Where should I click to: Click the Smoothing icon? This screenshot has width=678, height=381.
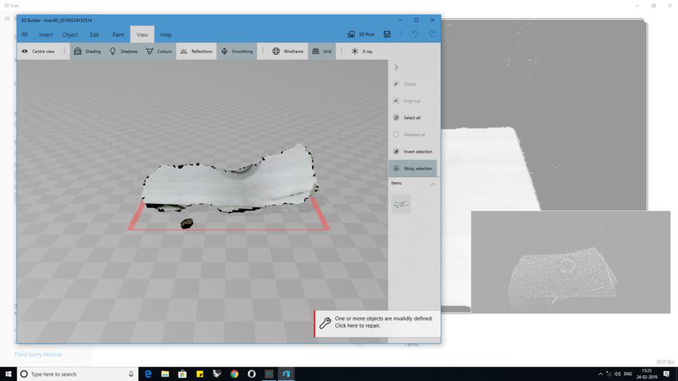click(x=224, y=51)
